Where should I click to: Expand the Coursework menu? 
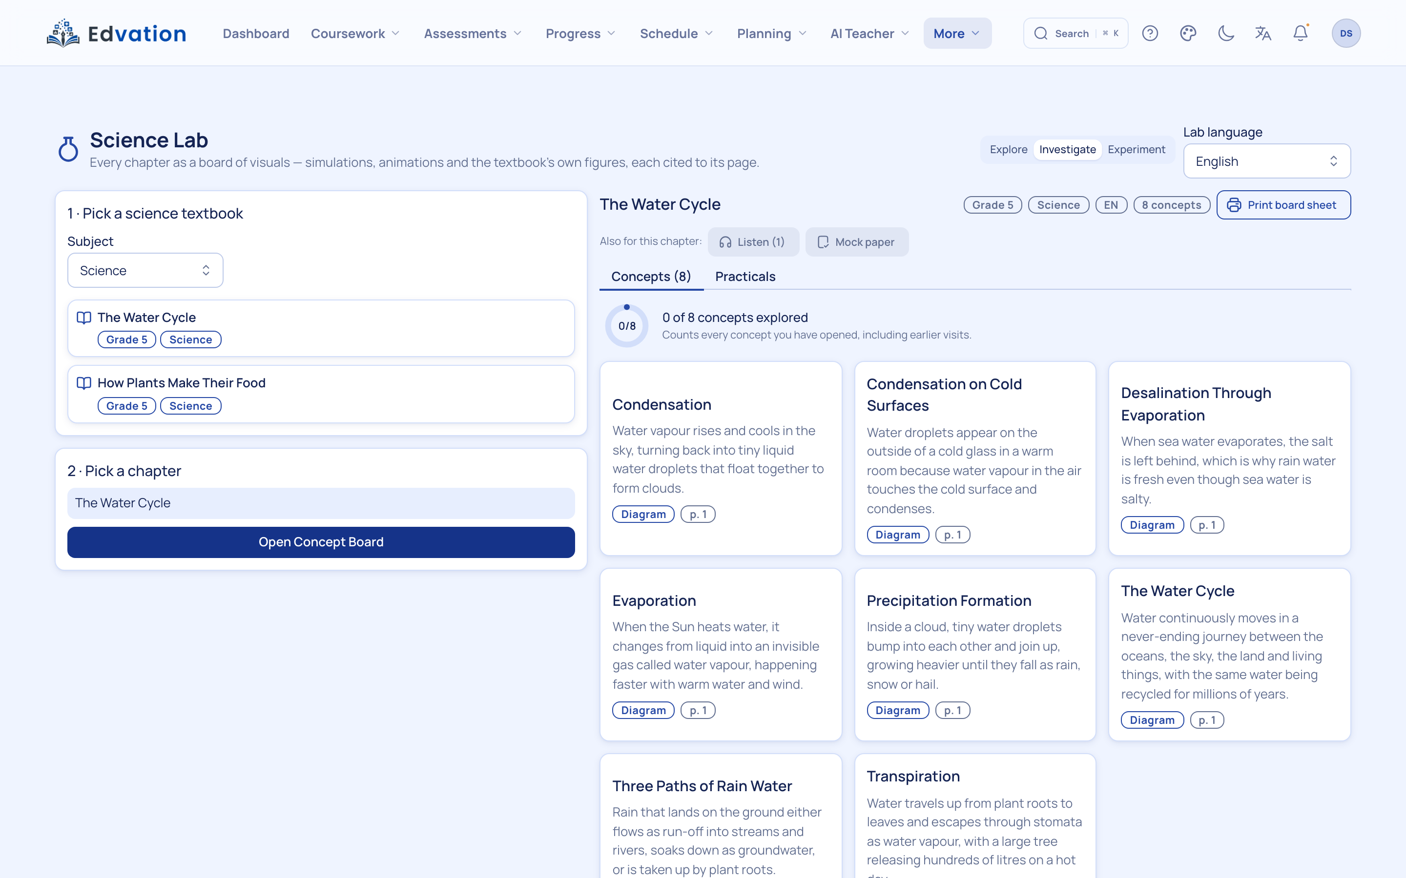(x=355, y=34)
